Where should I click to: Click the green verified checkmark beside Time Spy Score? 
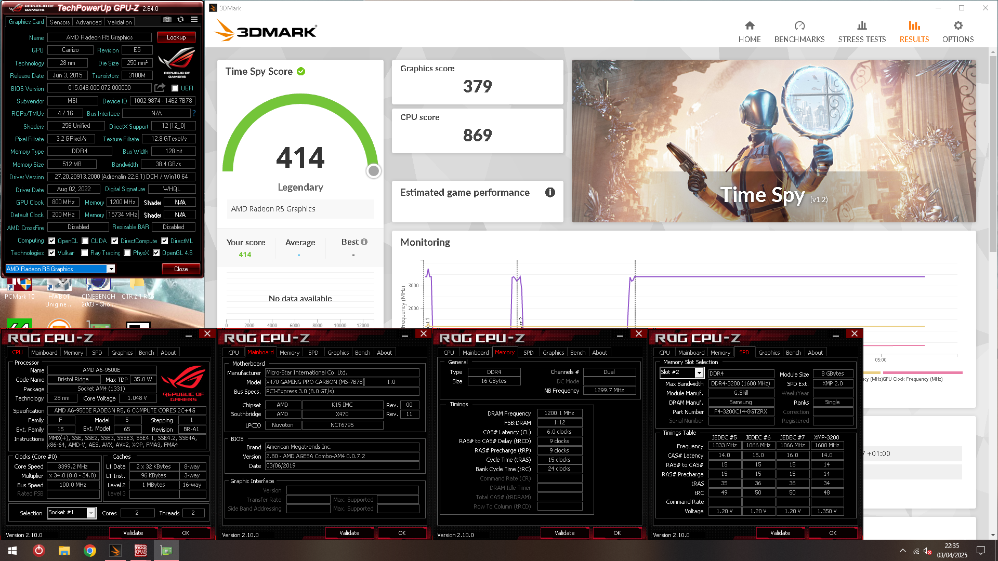tap(301, 72)
